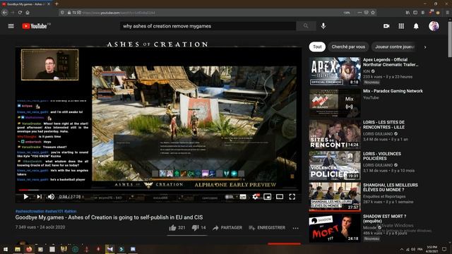Viewport: 452px width, 254px height.
Task: Click the #ashesofcreation hashtag
Action: point(30,212)
